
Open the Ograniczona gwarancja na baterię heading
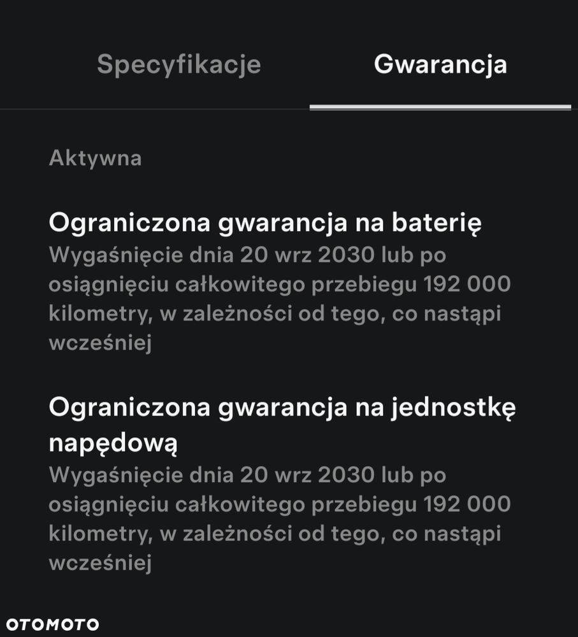(x=265, y=223)
